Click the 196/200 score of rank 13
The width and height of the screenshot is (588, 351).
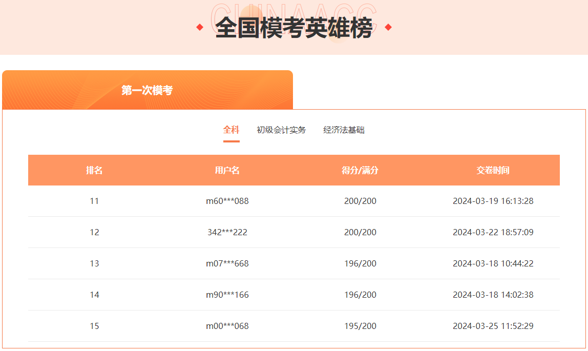[360, 263]
